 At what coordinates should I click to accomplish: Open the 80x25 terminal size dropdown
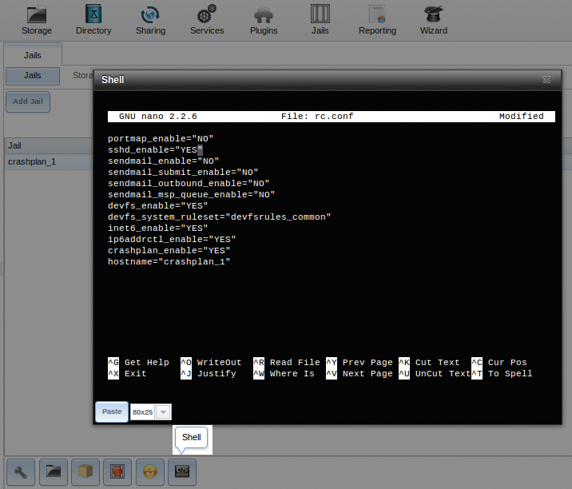click(163, 412)
